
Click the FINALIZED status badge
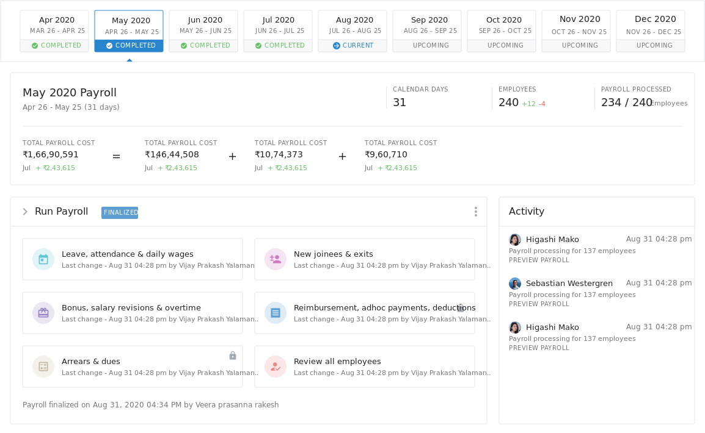coord(120,212)
